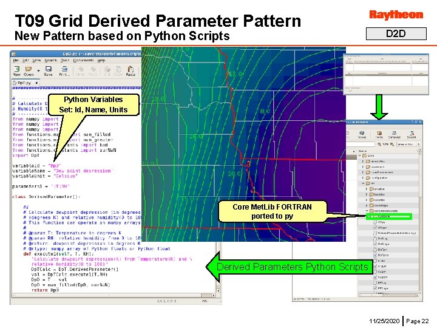This screenshot has height=328, width=437.
Task: Expand the colormaps folder in the tree
Action: tap(367, 205)
